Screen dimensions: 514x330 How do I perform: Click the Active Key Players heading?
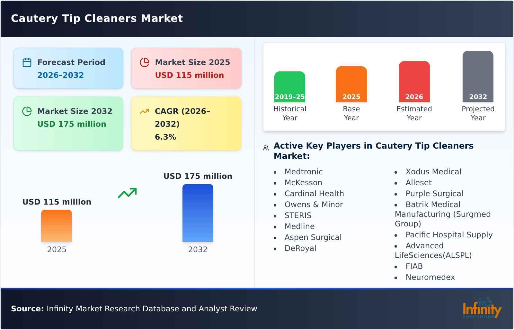click(x=374, y=151)
